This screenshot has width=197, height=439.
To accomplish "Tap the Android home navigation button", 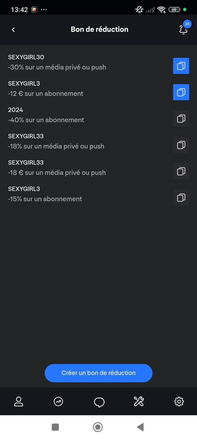I will point(98,427).
